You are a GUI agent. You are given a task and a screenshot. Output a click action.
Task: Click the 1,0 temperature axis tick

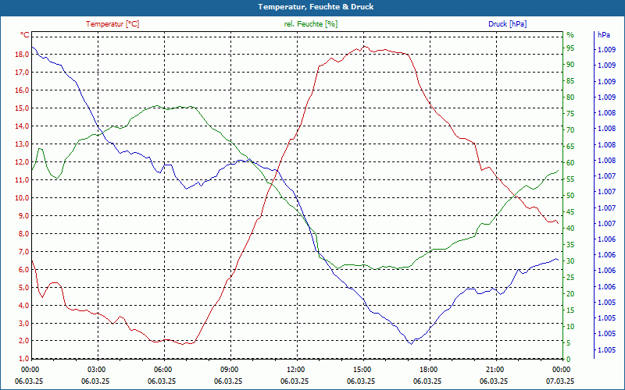point(23,359)
